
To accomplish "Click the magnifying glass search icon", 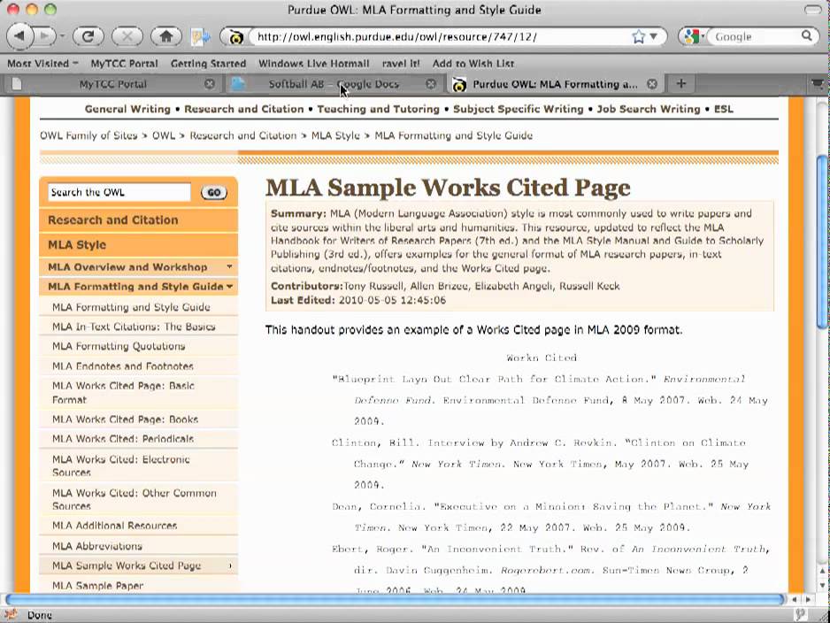I will (807, 36).
